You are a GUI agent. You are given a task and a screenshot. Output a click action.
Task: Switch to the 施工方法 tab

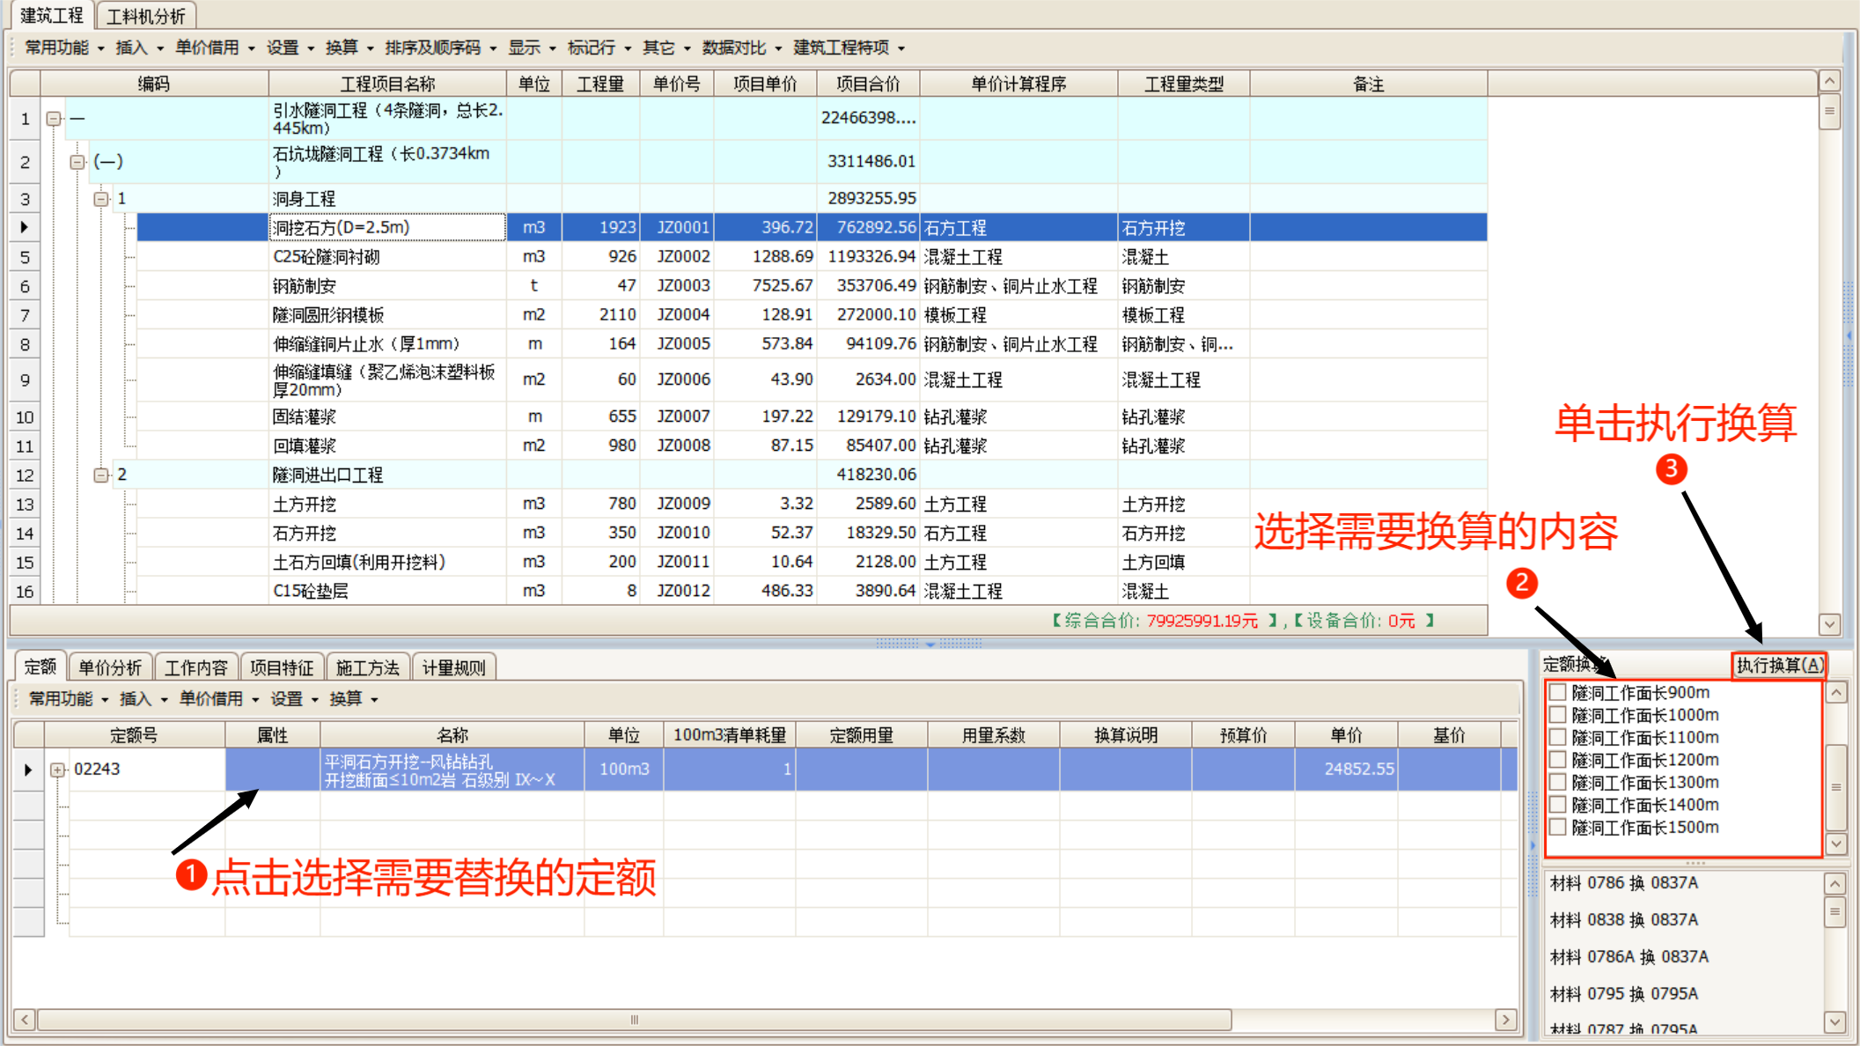pos(368,667)
